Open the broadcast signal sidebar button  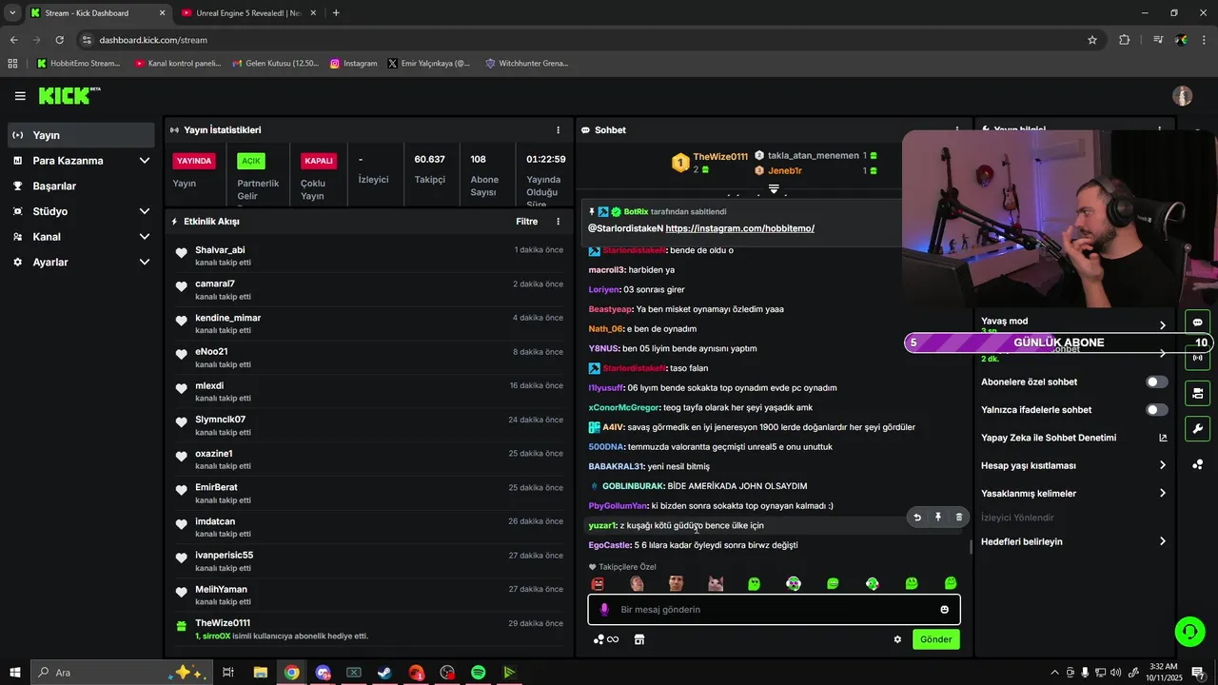(x=1197, y=358)
